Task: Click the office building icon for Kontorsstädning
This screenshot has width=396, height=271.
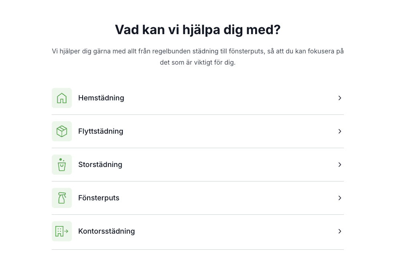Action: click(x=62, y=231)
